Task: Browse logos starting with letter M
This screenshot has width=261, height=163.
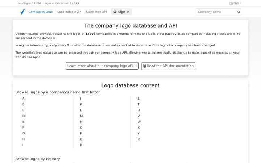Action: point(82,116)
